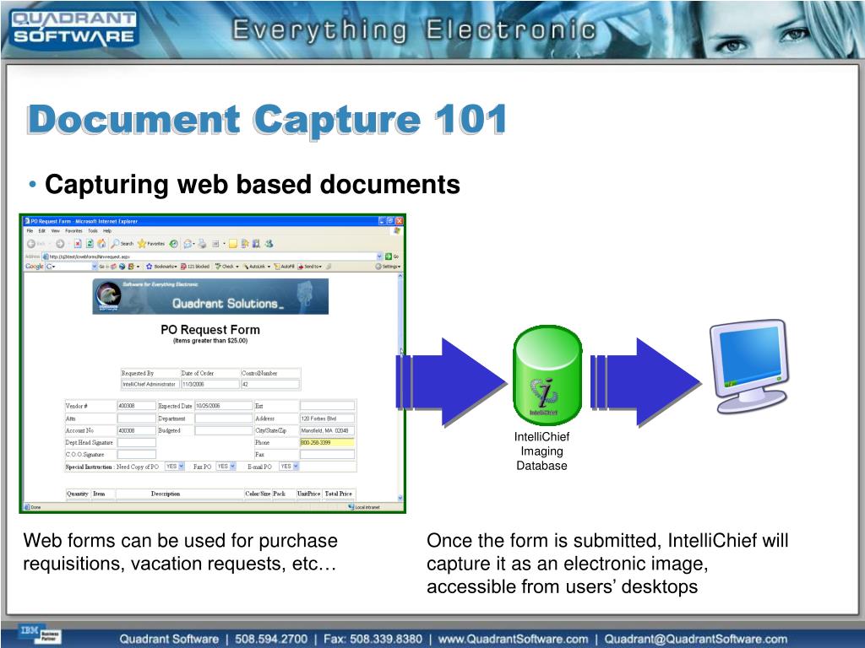Open the Tools menu
The image size is (865, 648).
pyautogui.click(x=93, y=231)
